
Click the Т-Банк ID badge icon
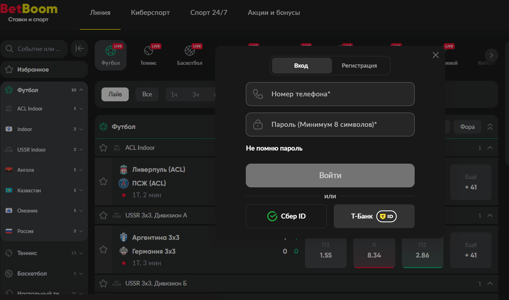[x=386, y=216]
